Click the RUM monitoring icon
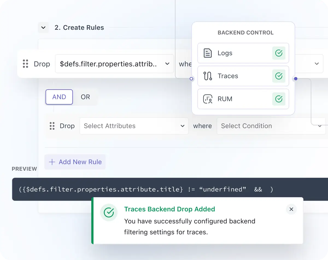 point(207,99)
